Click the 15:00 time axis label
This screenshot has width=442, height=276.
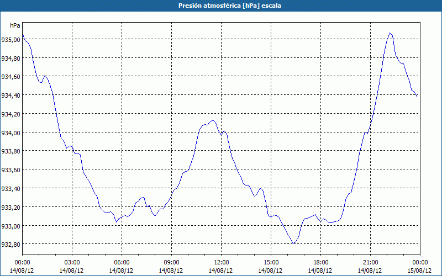271,263
